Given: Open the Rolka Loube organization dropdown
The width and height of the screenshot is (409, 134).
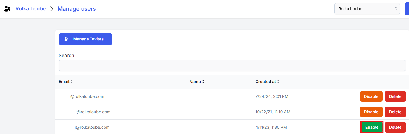Looking at the screenshot, I should tap(367, 9).
